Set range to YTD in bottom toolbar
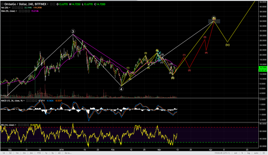268x155 pixels. pyautogui.click(x=39, y=153)
